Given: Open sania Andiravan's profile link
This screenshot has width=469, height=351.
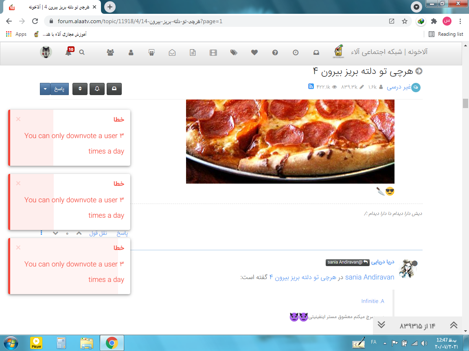Looking at the screenshot, I should 370,277.
